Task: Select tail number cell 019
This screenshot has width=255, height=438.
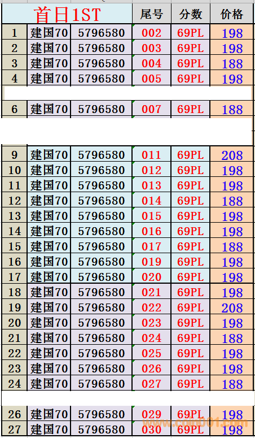Action: tap(152, 262)
